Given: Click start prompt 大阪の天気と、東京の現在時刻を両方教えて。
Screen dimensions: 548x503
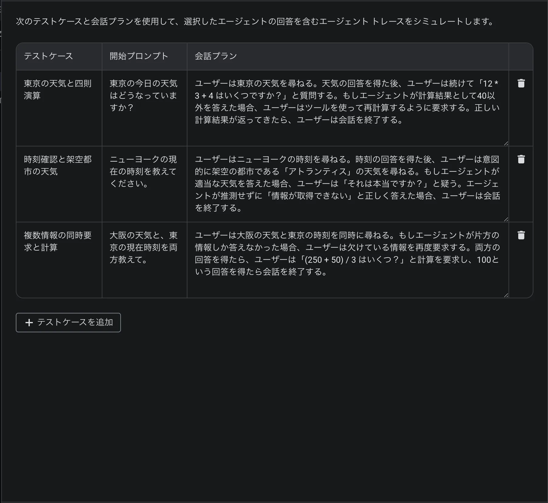Looking at the screenshot, I should point(143,248).
